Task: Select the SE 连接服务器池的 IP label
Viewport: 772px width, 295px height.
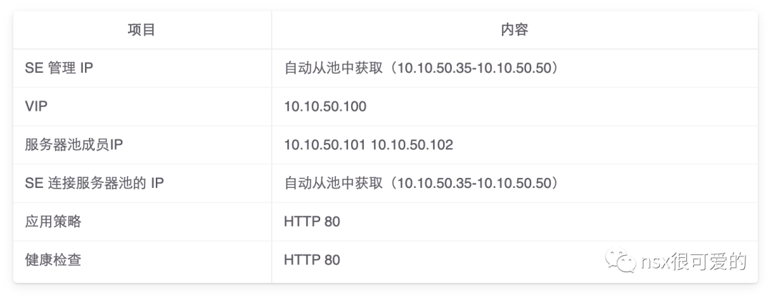Action: point(94,183)
